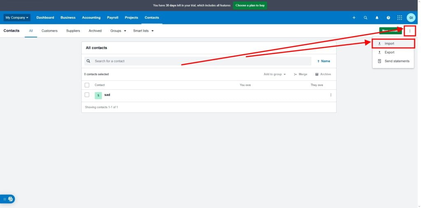Open the quick add plus icon
The image size is (421, 208).
pyautogui.click(x=354, y=18)
